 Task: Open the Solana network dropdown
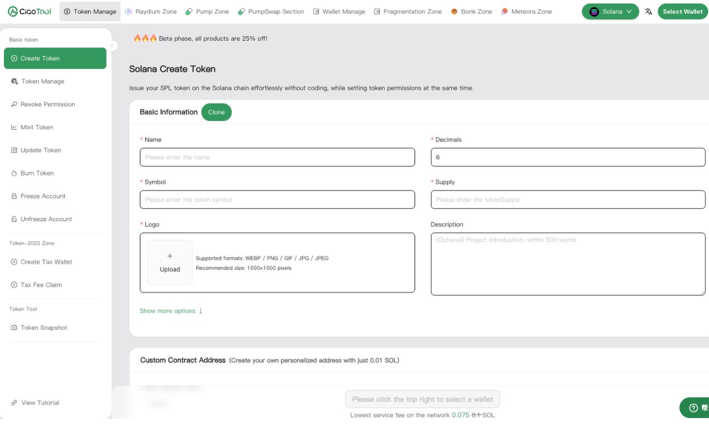click(610, 12)
